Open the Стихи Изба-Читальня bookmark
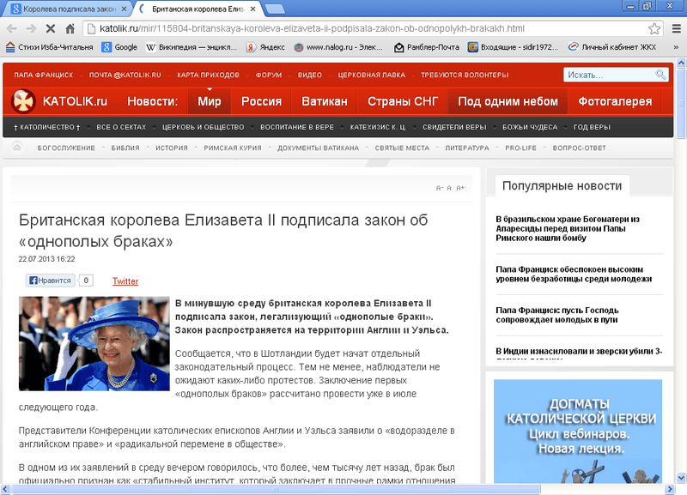Image resolution: width=687 pixels, height=495 pixels. [49, 47]
